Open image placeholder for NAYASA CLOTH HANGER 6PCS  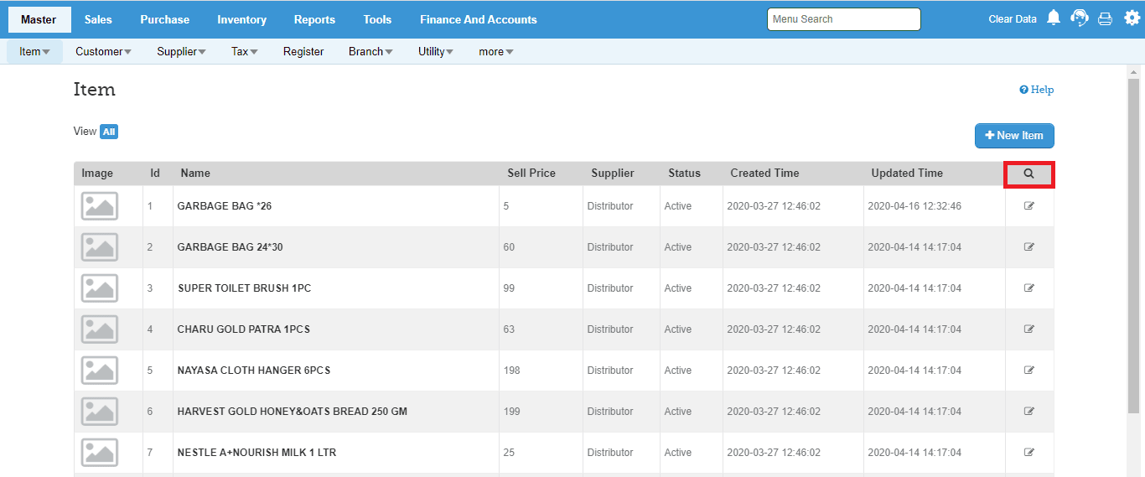click(x=100, y=371)
